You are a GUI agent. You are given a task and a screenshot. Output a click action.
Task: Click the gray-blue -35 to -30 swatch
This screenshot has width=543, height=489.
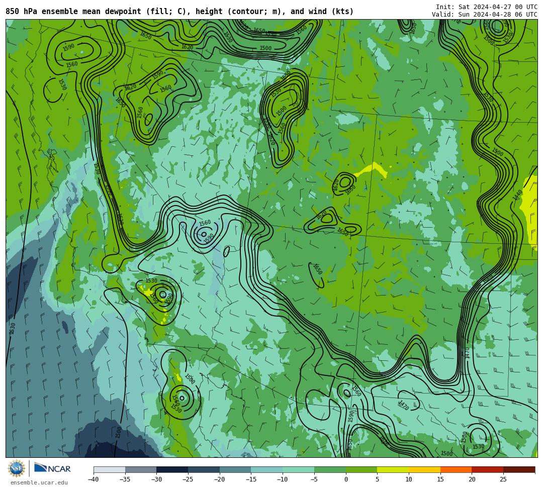[x=141, y=469]
